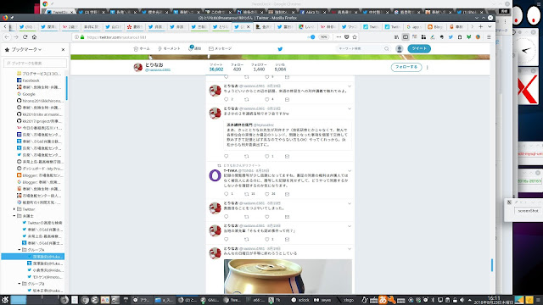
Task: Switch to xeyes in taskbar
Action: tap(322, 300)
